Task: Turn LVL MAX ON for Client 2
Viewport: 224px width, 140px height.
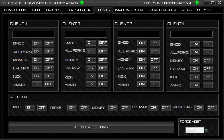Action: (x=91, y=68)
